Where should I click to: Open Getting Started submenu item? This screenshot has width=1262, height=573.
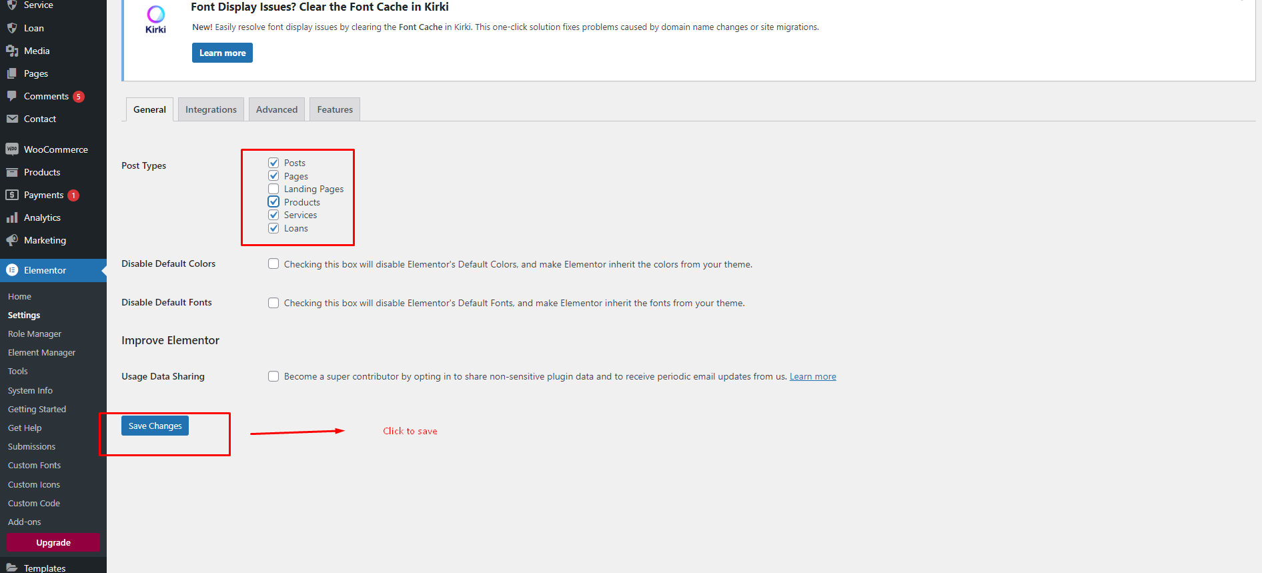37,409
